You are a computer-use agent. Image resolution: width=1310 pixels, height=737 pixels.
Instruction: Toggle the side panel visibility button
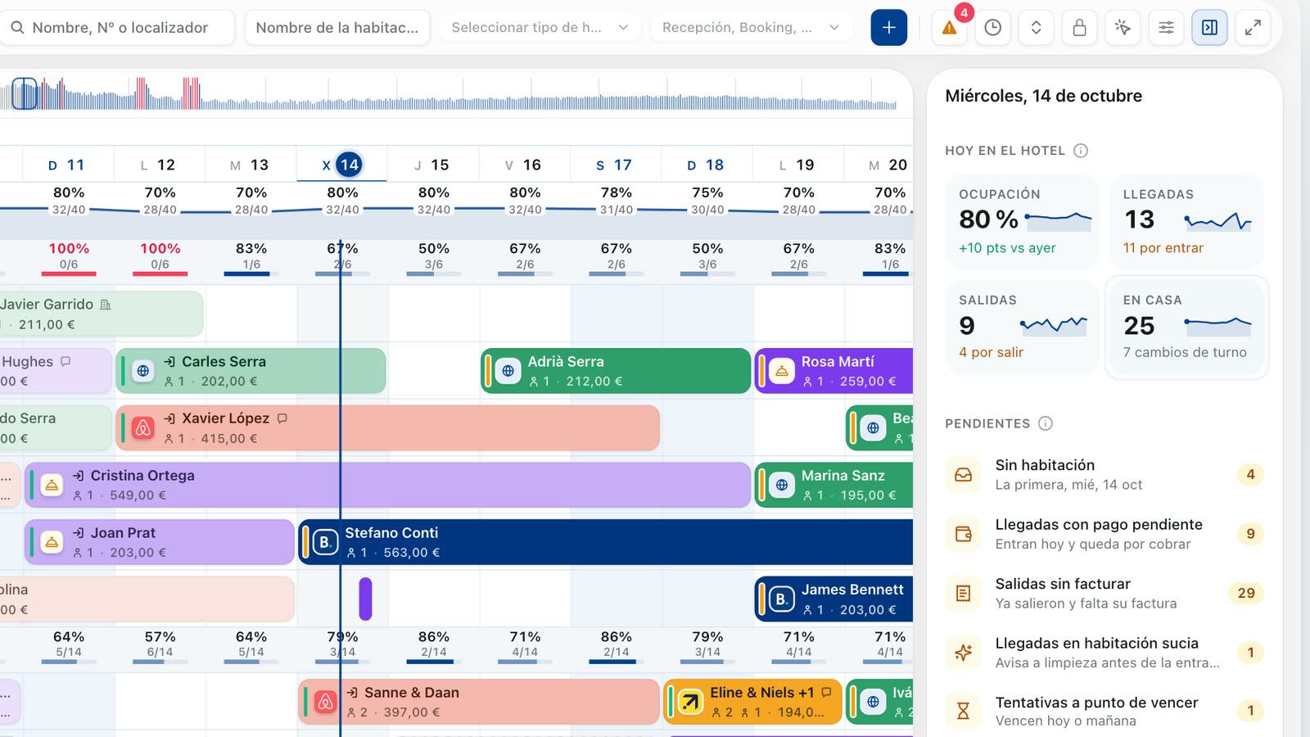[x=1209, y=28]
